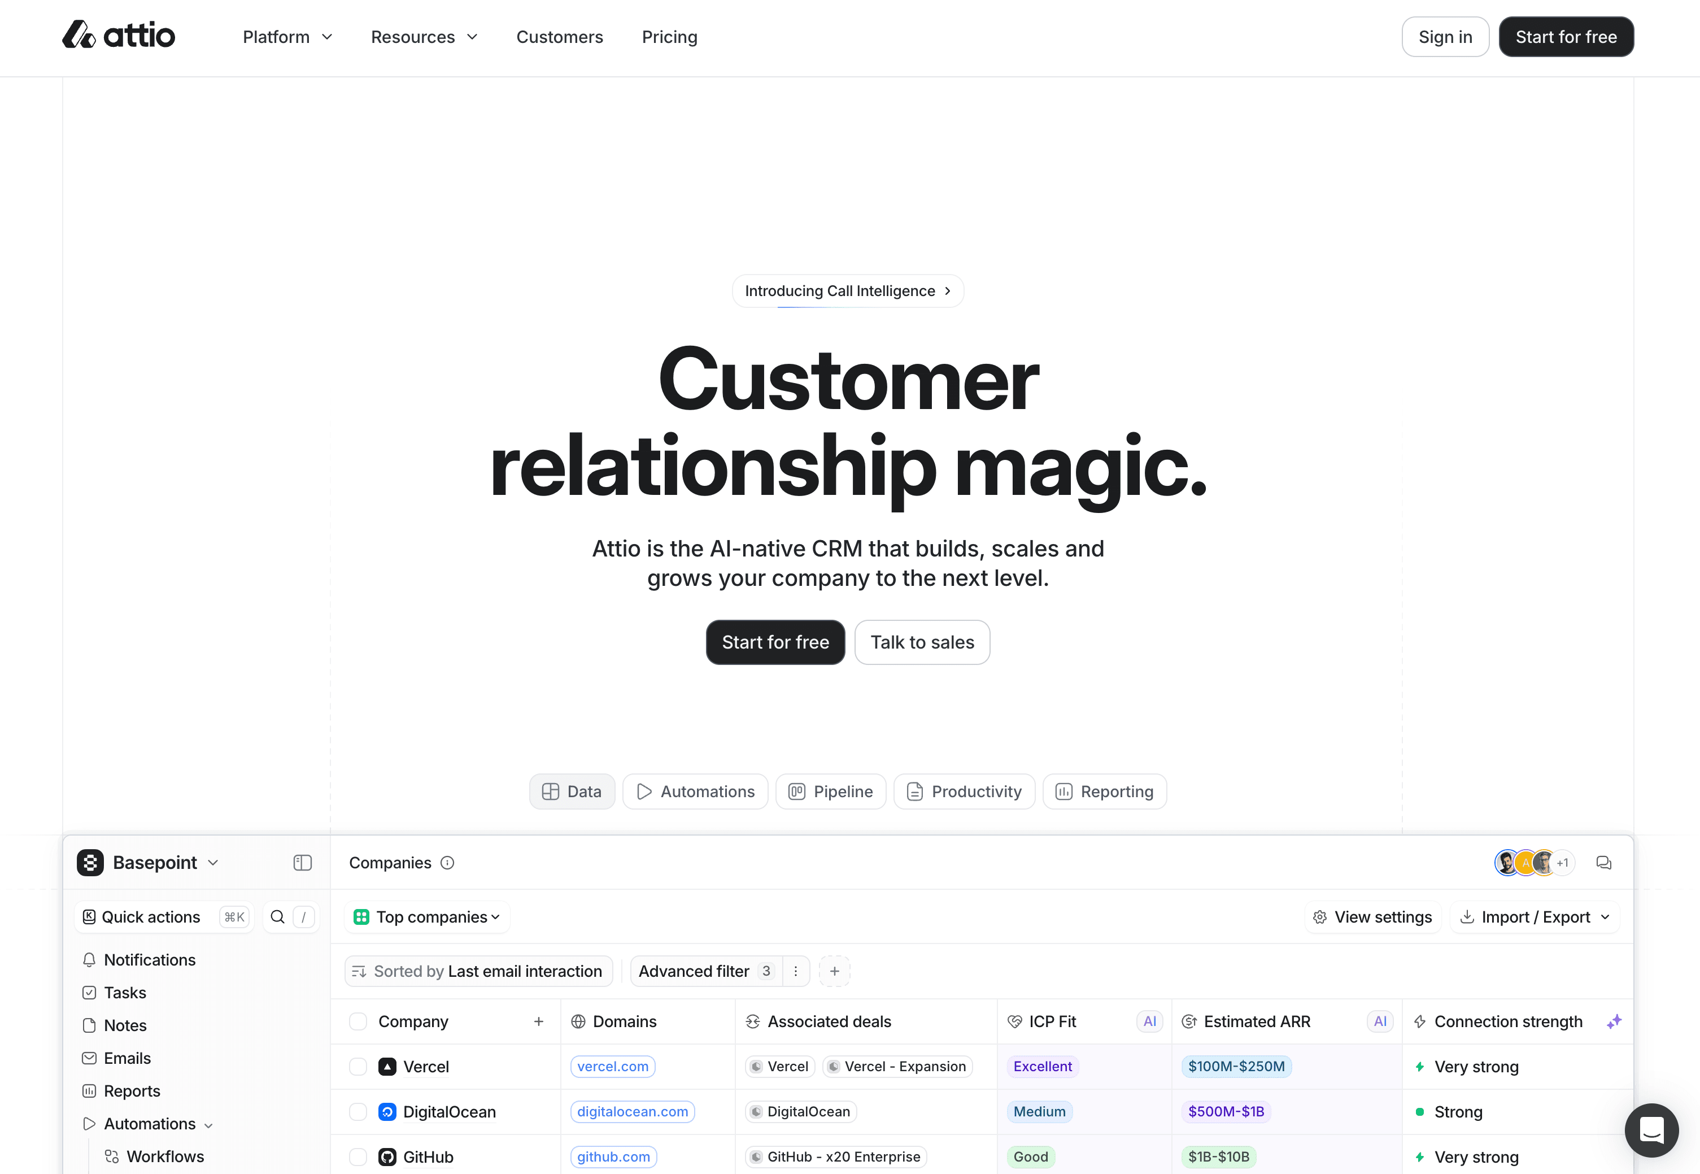Toggle the select-all checkbox in the Company header
Screen dimensions: 1700x1174
click(358, 1021)
